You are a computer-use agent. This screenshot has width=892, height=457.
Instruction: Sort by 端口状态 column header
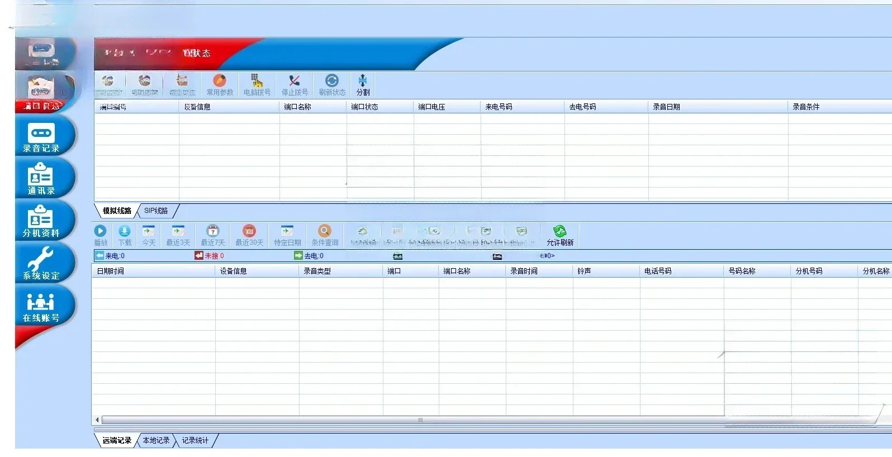coord(380,107)
